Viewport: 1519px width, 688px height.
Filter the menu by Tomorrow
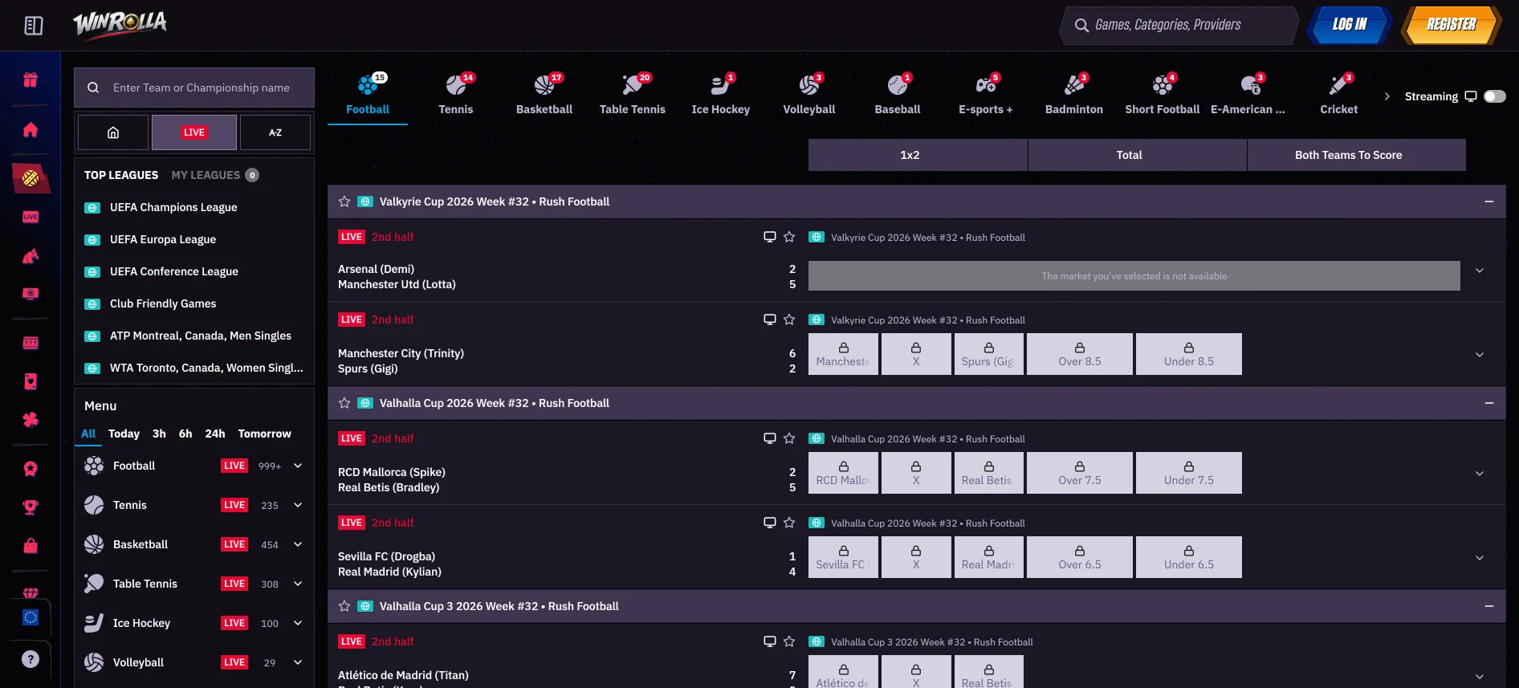click(x=265, y=434)
